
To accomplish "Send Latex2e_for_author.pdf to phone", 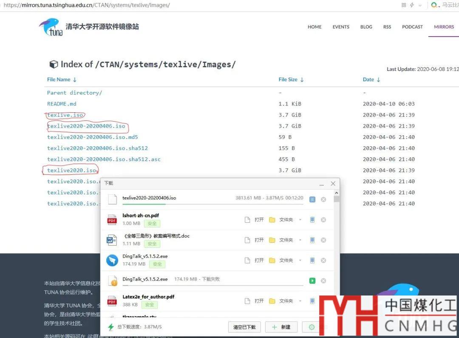I will 312,301.
